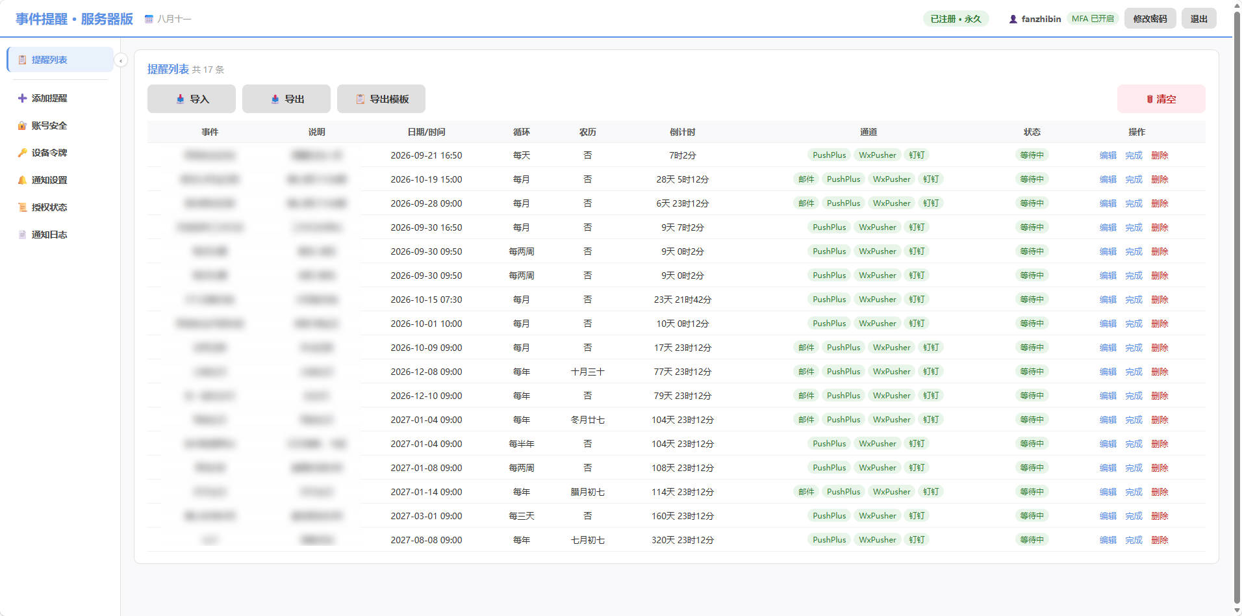
Task: Click 完成 for the 2026-10-19 15:00 row
Action: 1134,179
